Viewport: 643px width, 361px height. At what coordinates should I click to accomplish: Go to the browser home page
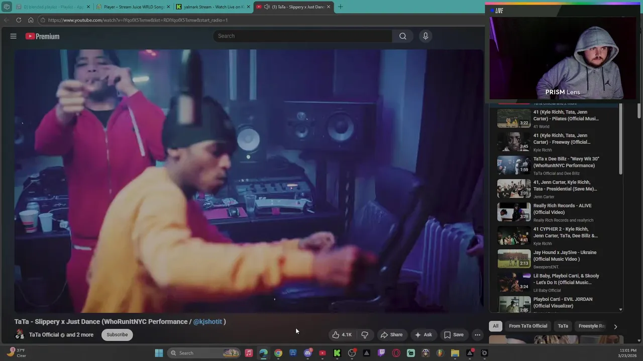point(31,20)
